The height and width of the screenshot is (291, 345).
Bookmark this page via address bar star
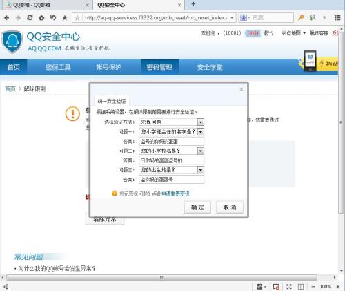tap(77, 18)
